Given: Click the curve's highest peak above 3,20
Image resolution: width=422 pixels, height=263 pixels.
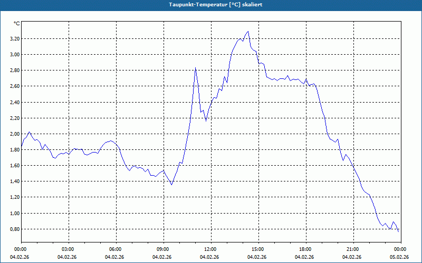Looking at the screenshot, I should click(x=248, y=32).
